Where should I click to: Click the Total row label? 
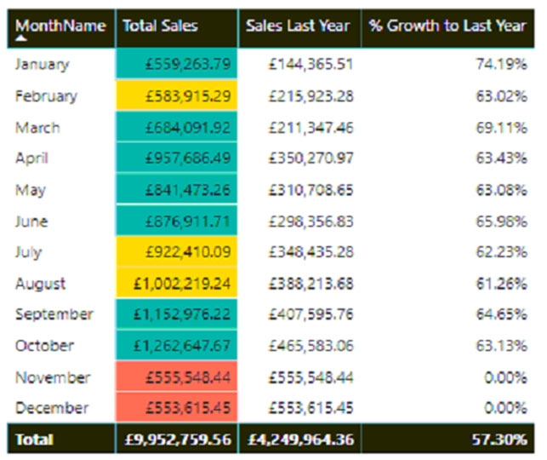click(33, 440)
